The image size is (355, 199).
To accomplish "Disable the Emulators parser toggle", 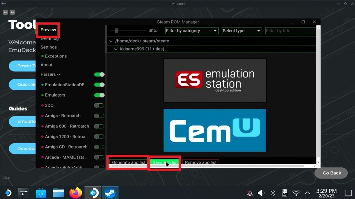I will coord(99,95).
